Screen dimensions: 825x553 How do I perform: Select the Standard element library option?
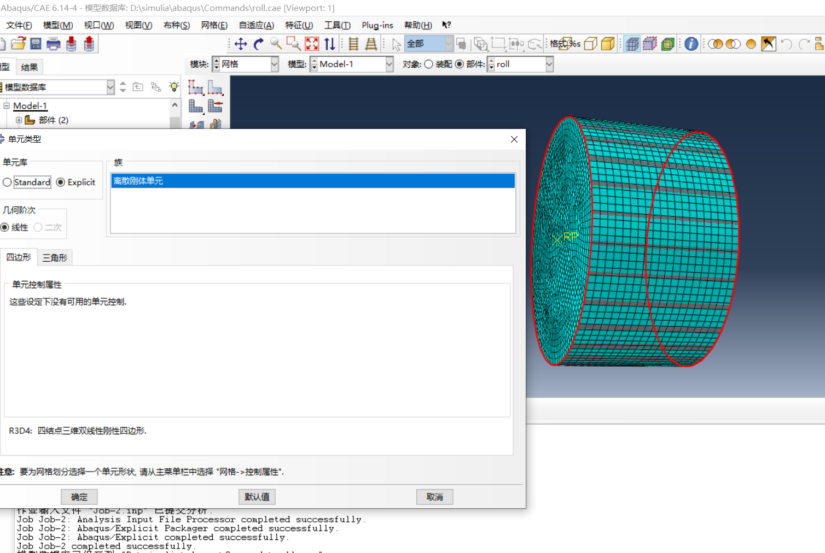(7, 183)
